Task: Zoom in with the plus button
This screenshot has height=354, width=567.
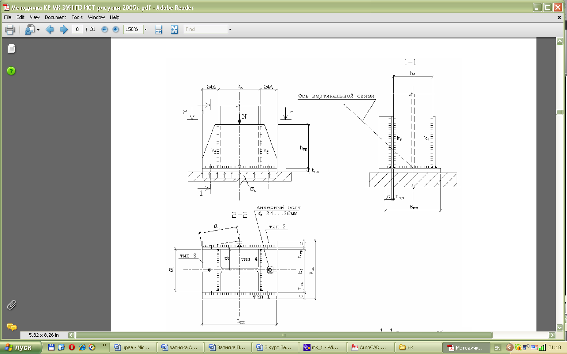Action: coord(116,29)
